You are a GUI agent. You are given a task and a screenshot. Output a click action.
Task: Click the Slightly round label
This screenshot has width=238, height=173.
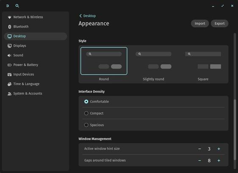[x=153, y=79]
